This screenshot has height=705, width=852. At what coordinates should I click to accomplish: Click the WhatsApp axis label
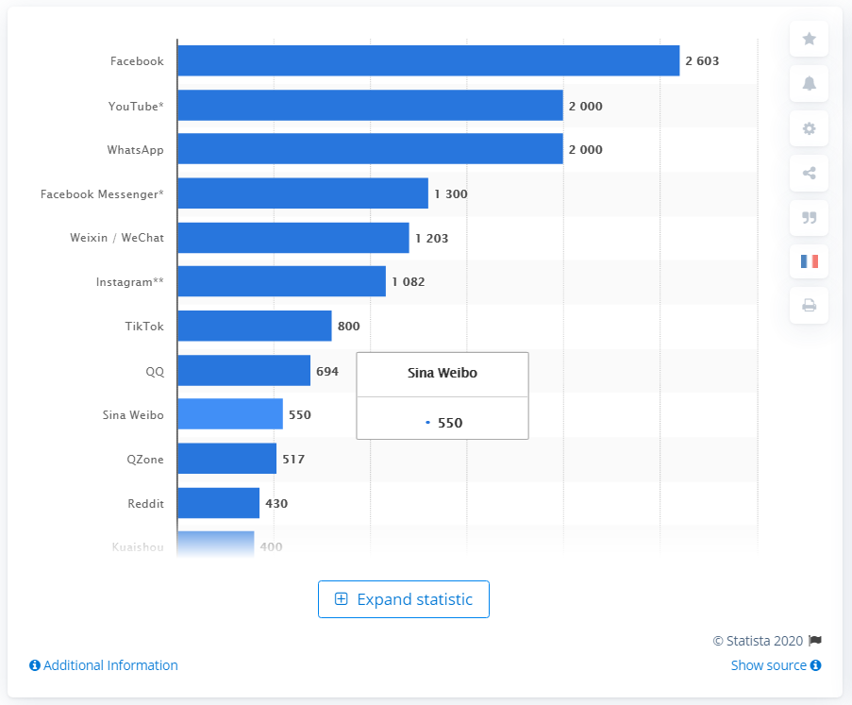point(135,150)
